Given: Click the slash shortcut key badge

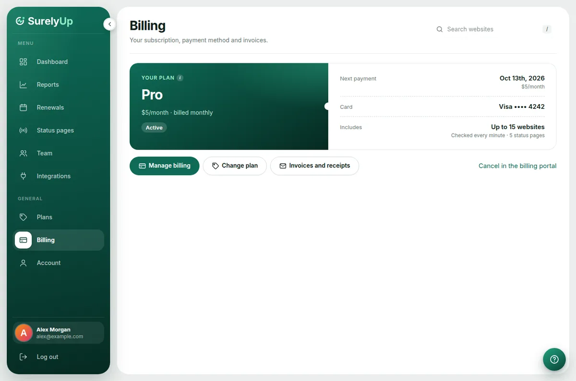Looking at the screenshot, I should point(547,29).
